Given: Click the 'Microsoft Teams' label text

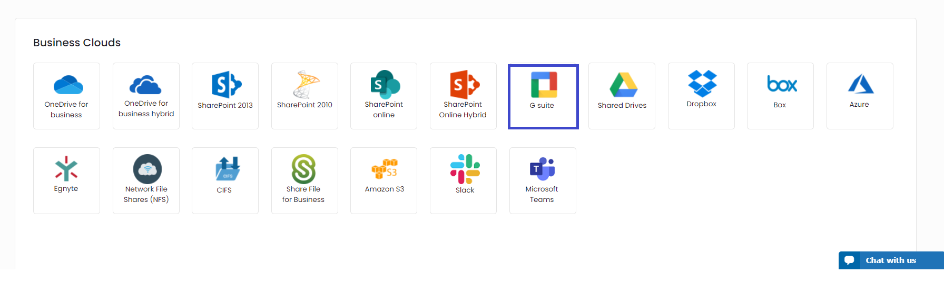Looking at the screenshot, I should coord(542,194).
